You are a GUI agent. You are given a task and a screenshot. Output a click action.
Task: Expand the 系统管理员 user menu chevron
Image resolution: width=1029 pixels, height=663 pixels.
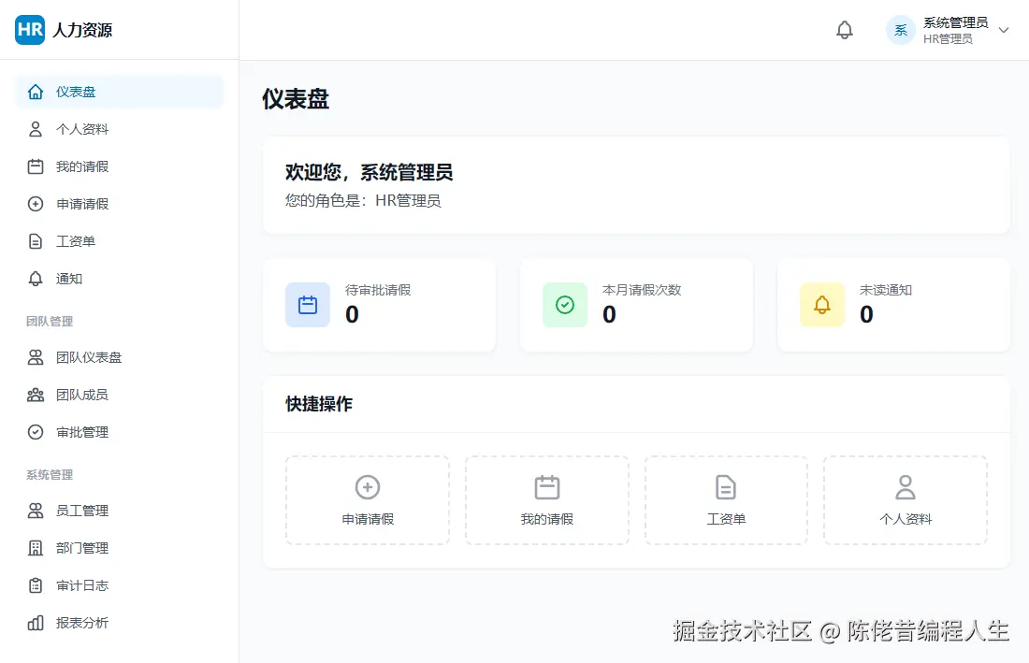(1004, 30)
